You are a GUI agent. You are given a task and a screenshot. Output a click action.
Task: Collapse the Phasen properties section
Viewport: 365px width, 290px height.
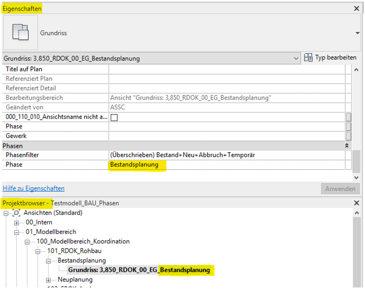[x=347, y=146]
